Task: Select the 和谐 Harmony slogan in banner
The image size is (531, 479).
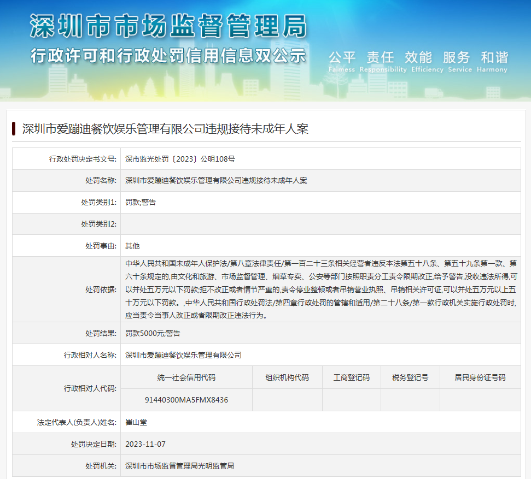Action: coord(492,62)
